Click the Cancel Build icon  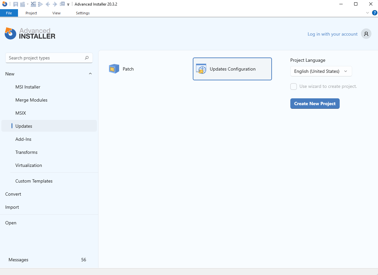tap(33, 4)
